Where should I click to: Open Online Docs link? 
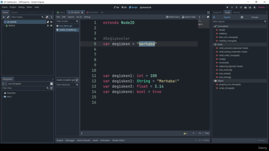coord(173,17)
